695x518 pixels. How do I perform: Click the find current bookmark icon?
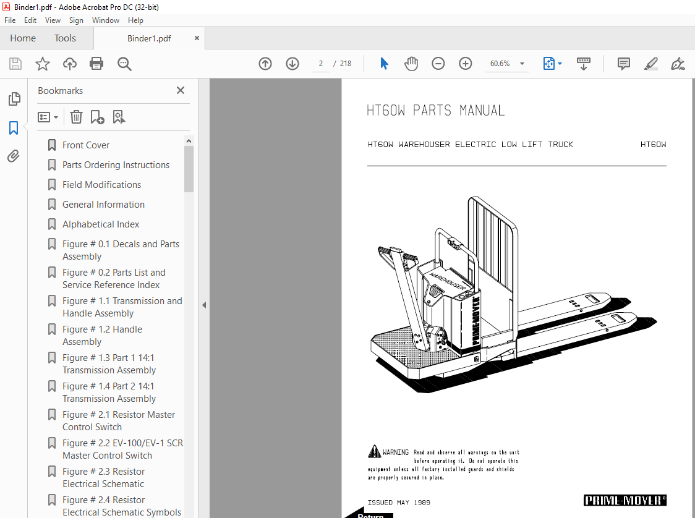[119, 117]
